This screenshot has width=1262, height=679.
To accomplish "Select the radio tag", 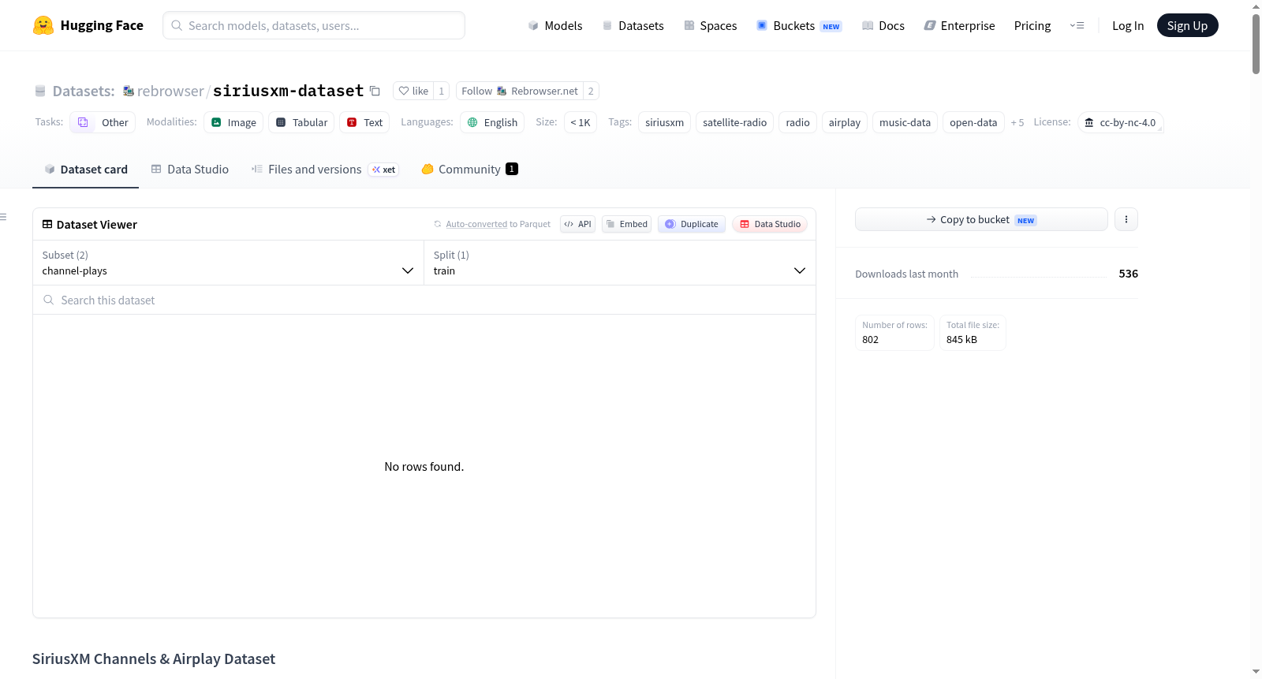I will [x=797, y=122].
